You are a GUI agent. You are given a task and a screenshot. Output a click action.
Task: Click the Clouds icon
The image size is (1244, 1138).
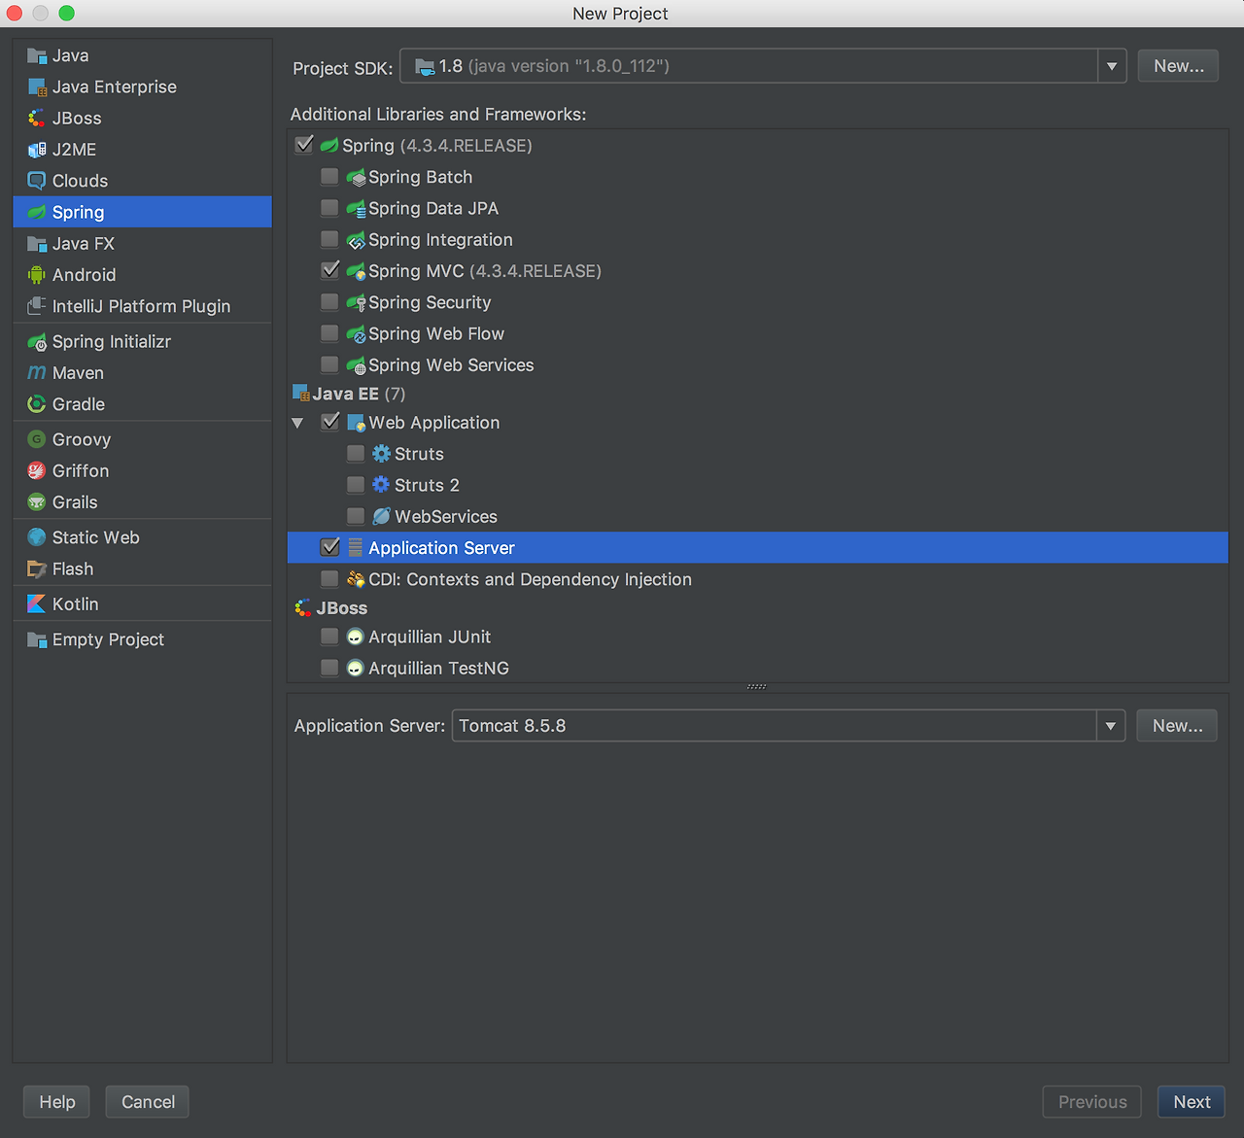coord(37,181)
